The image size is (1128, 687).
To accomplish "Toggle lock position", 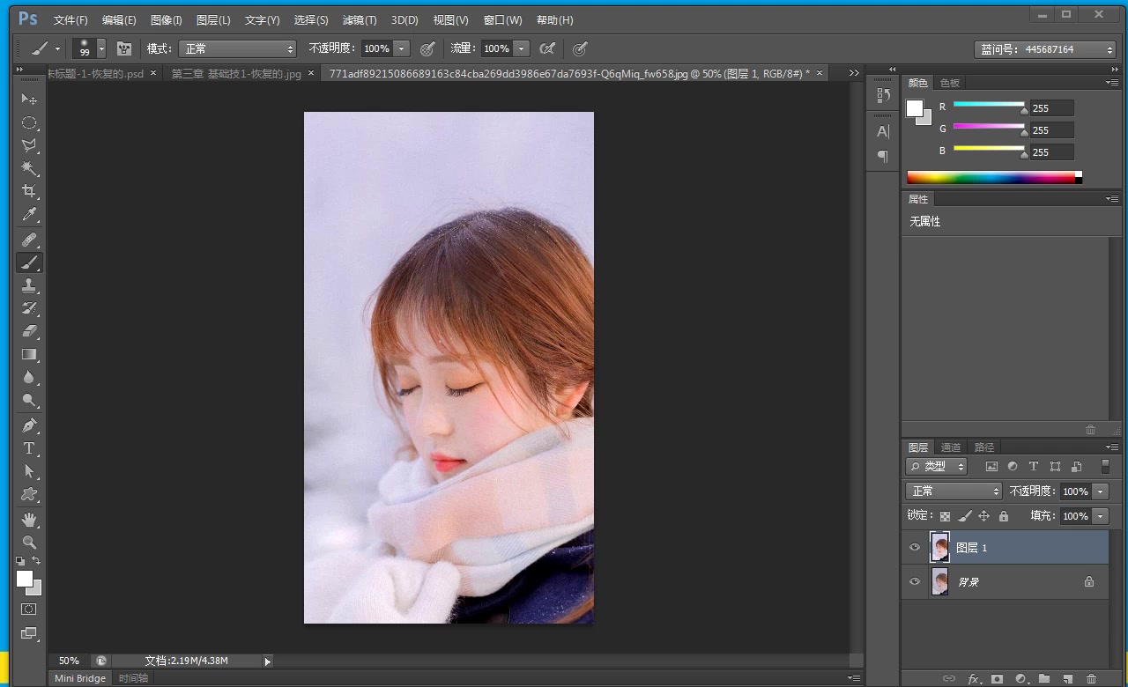I will (x=983, y=516).
